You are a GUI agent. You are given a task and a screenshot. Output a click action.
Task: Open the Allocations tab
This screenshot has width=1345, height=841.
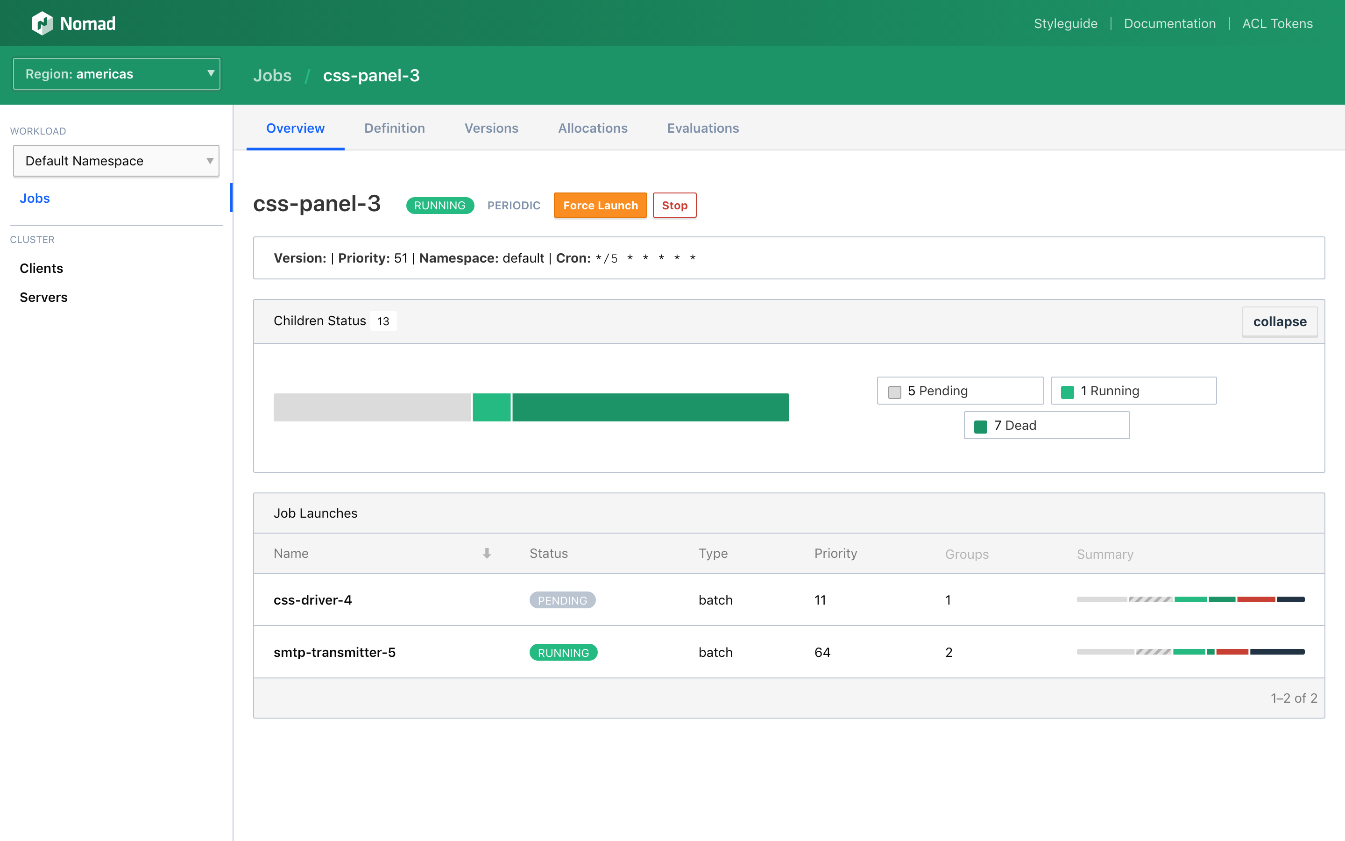(x=593, y=128)
